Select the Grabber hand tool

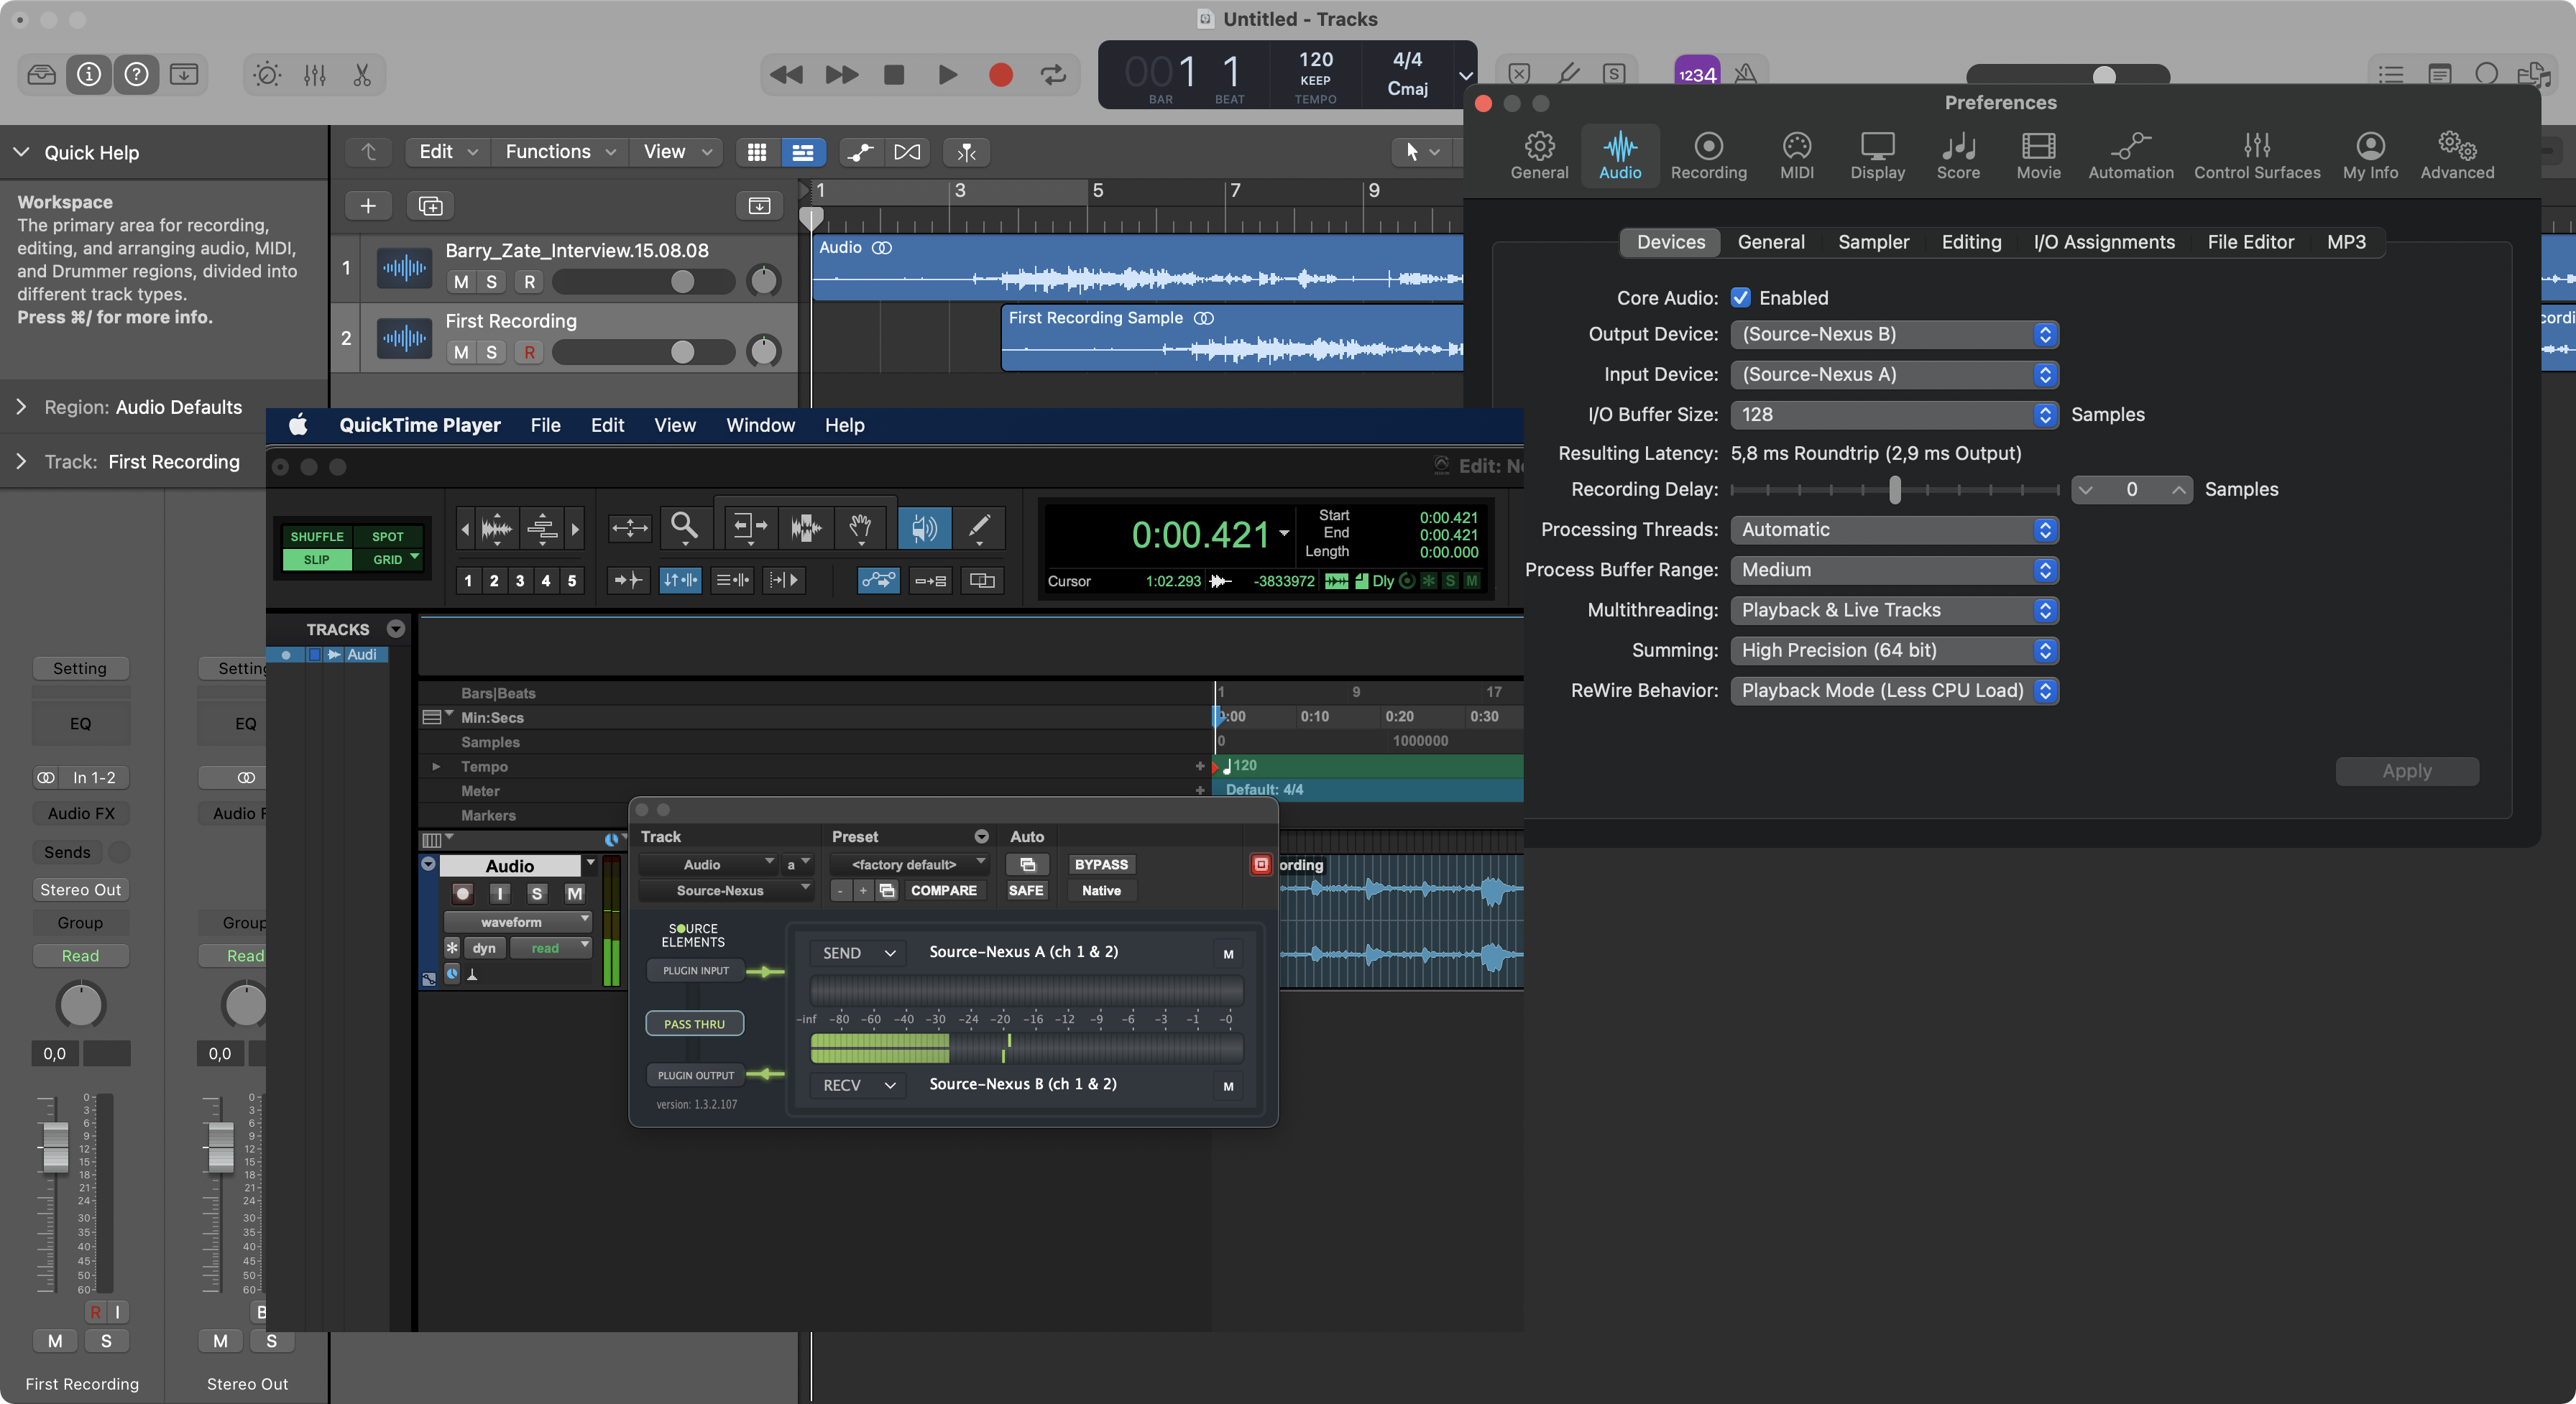[x=860, y=526]
